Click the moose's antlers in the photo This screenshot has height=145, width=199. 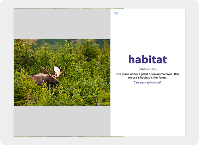(x=53, y=71)
